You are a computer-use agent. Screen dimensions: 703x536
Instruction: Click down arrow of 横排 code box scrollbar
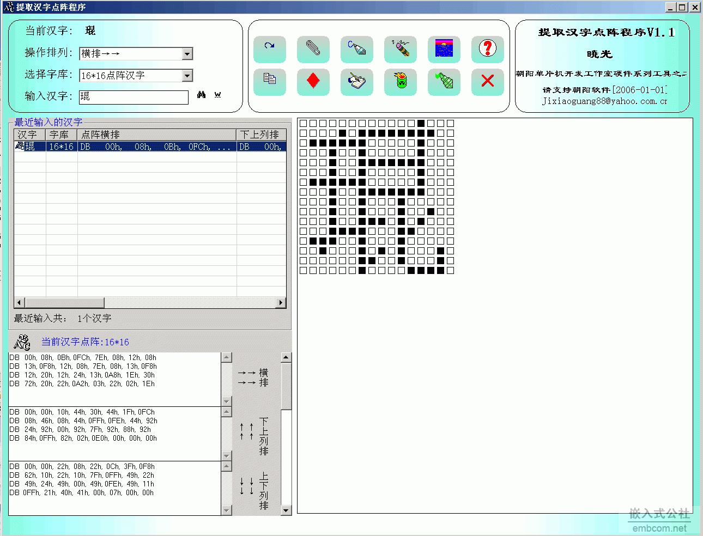coord(227,401)
